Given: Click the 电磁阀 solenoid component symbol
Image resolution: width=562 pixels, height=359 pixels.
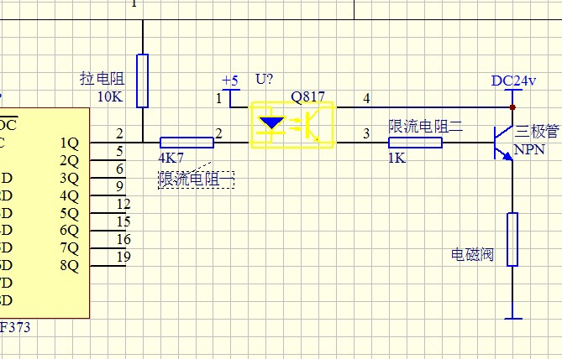Looking at the screenshot, I should [x=512, y=239].
